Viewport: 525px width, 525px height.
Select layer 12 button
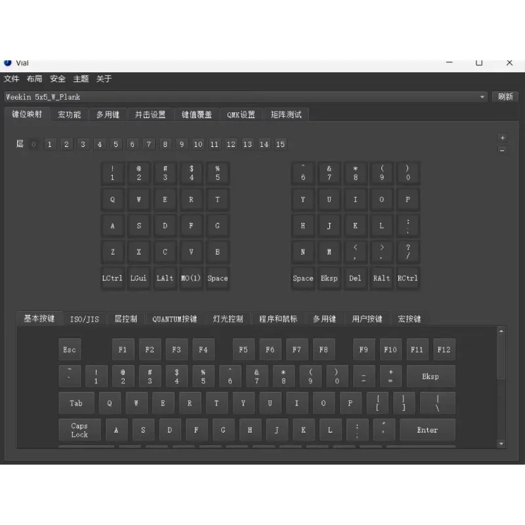[231, 144]
